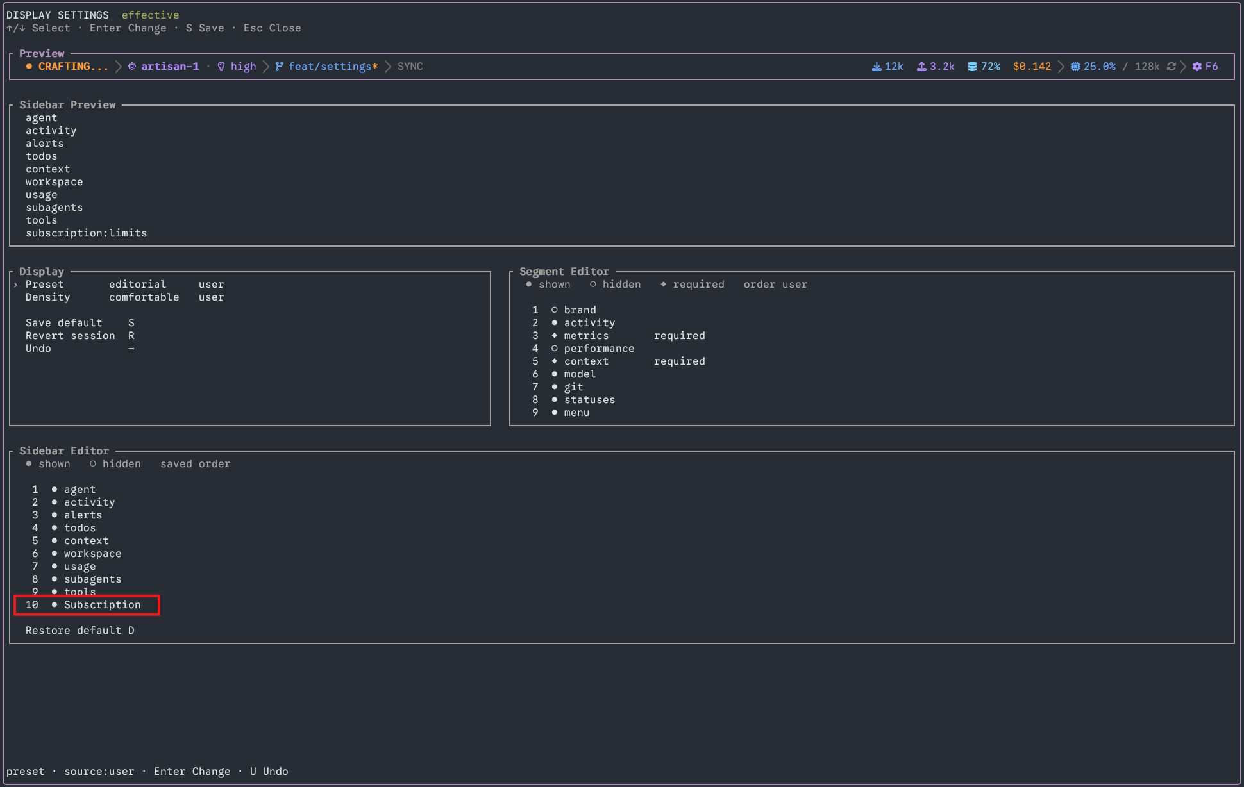Click the 128k context limit value
Image resolution: width=1244 pixels, height=787 pixels.
1147,67
